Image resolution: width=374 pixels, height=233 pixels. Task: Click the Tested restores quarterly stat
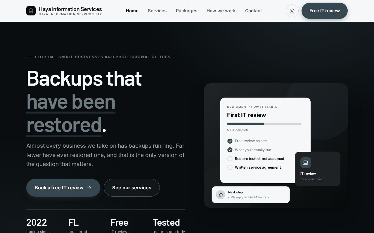[169, 225]
